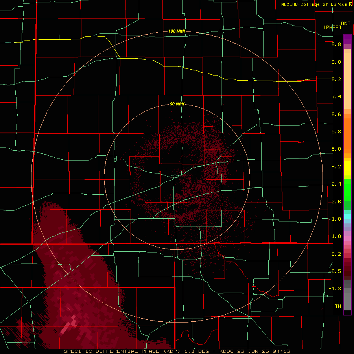
Task: Click the 8.2 value on the color scale
Action: [336, 79]
